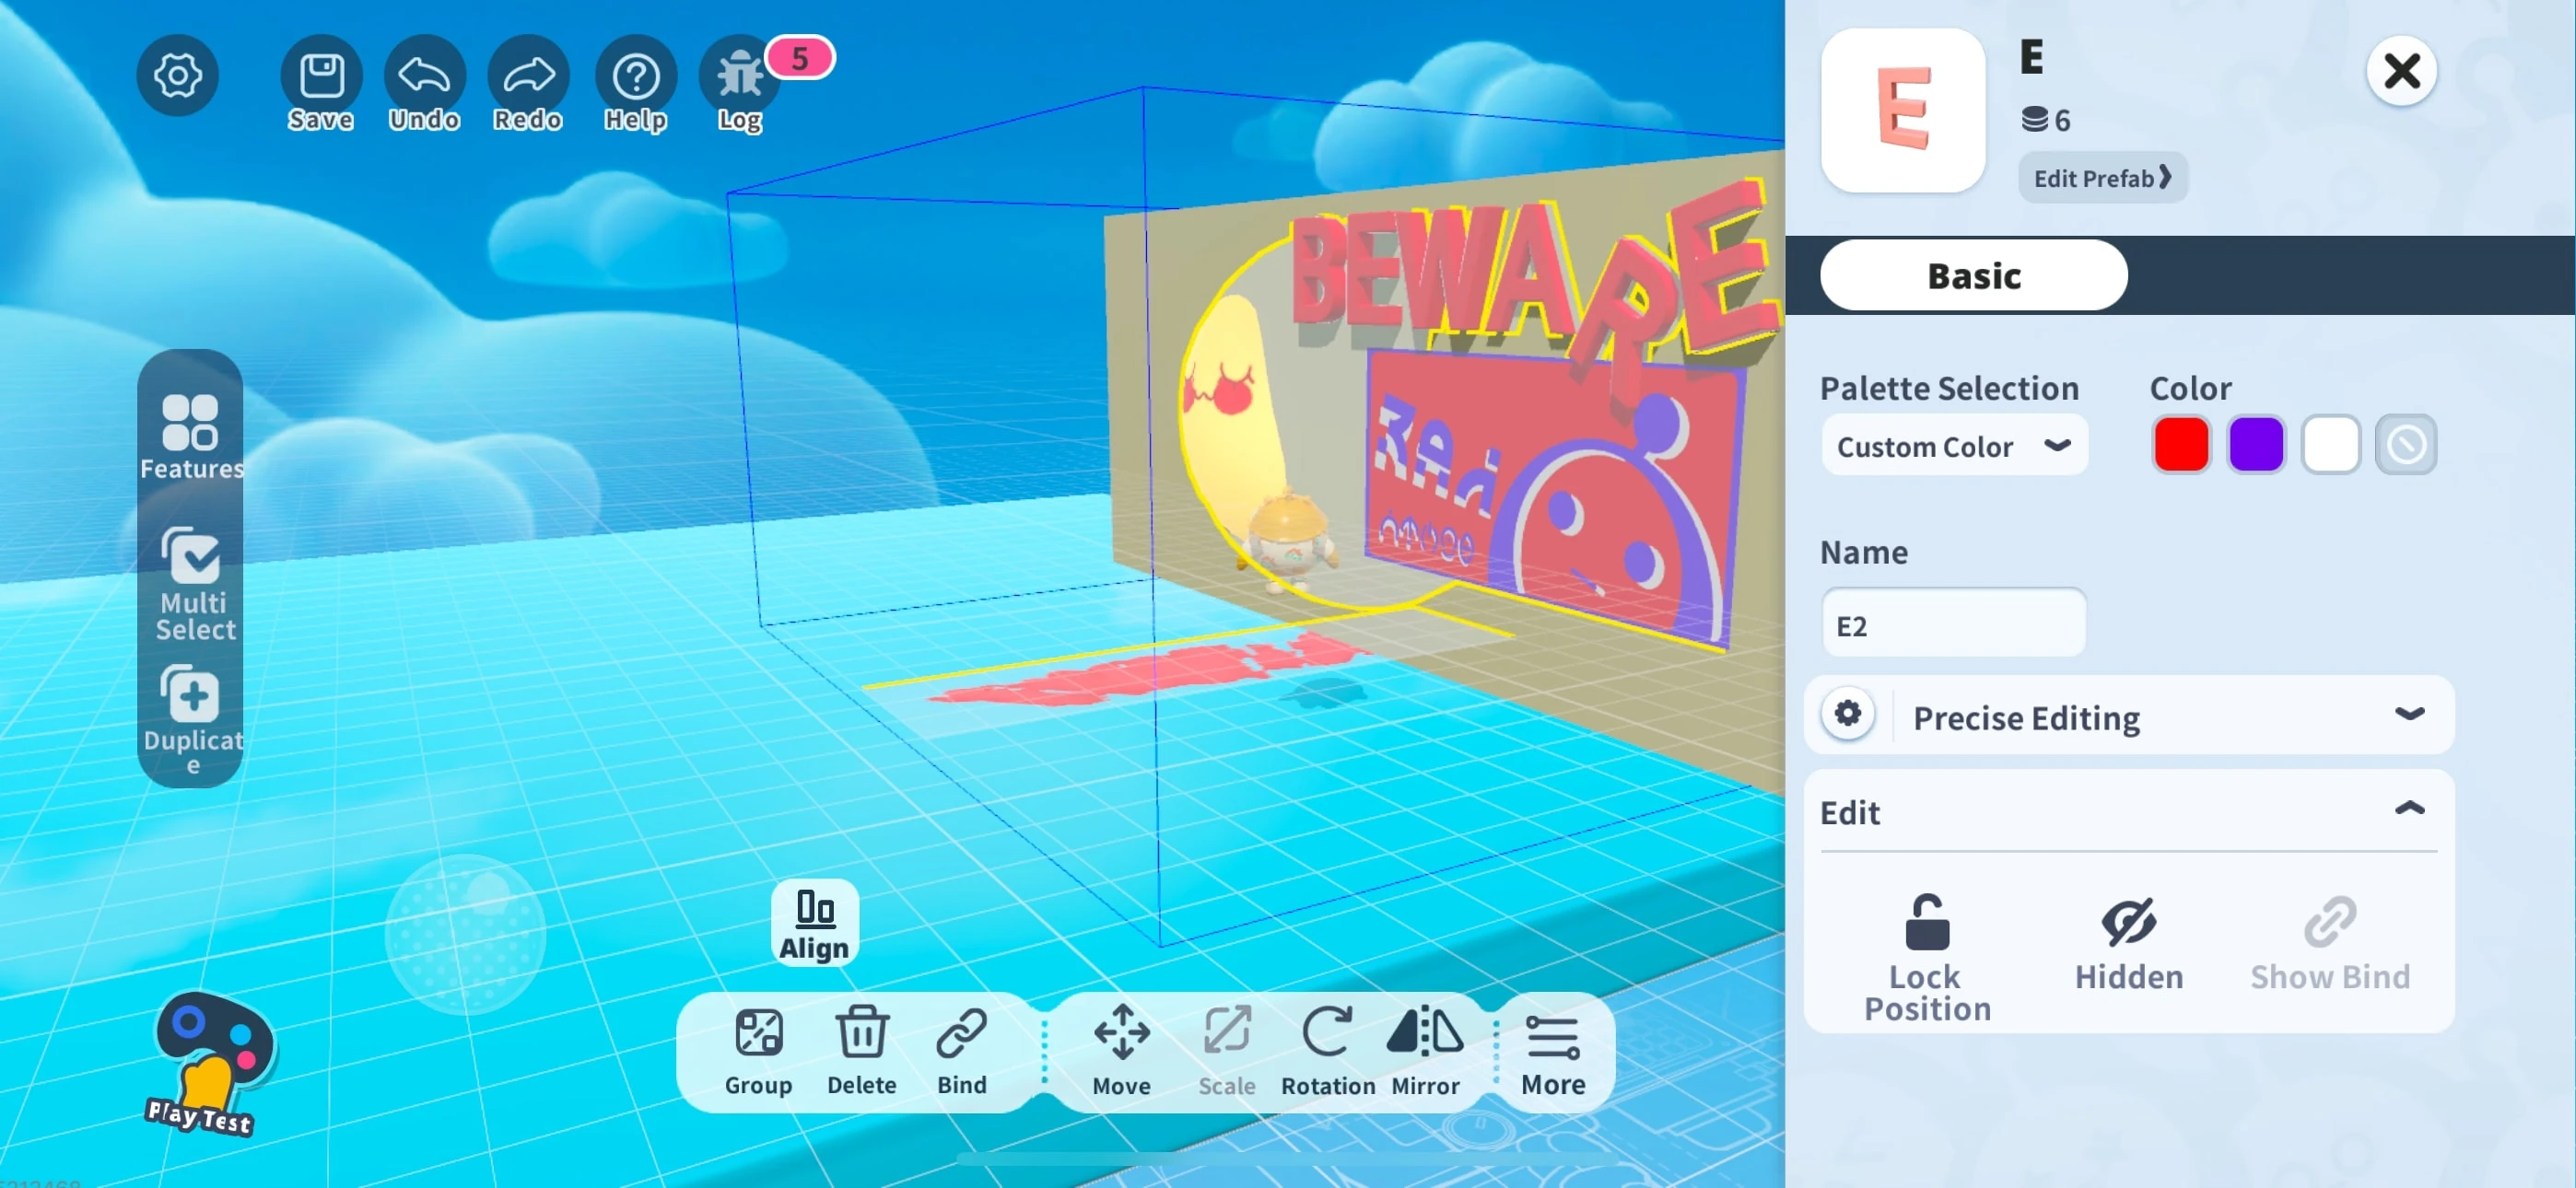Toggle Lock Position for the object
Viewport: 2576px width, 1188px height.
1926,955
